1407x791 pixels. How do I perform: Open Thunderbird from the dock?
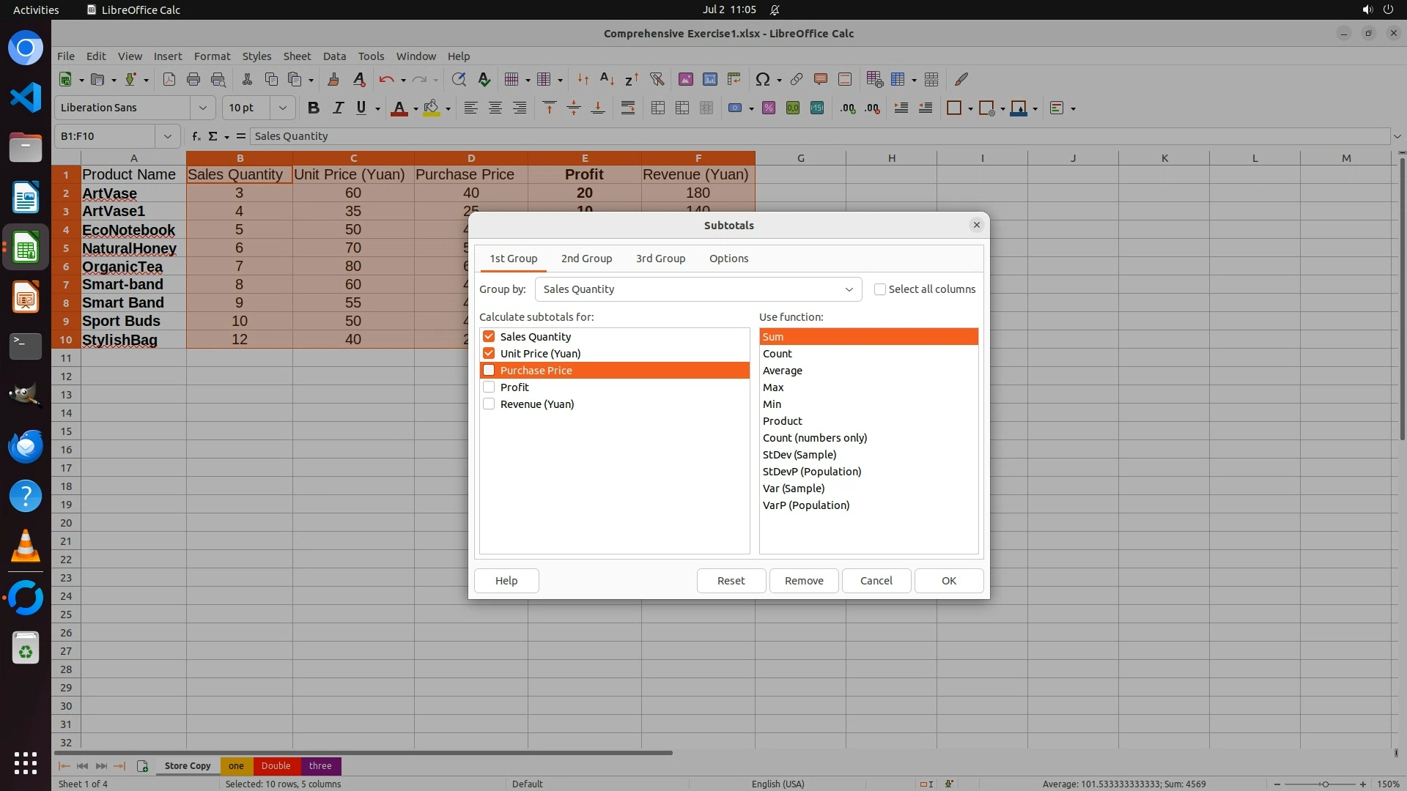[x=26, y=446]
